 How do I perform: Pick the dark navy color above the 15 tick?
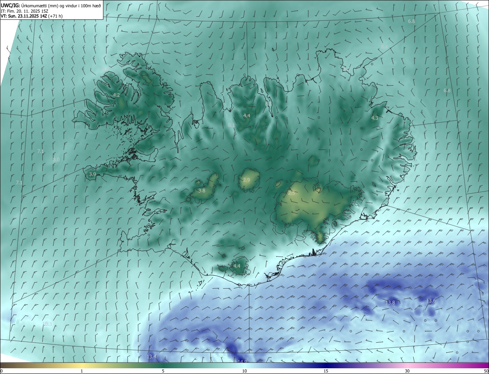[x=326, y=365]
